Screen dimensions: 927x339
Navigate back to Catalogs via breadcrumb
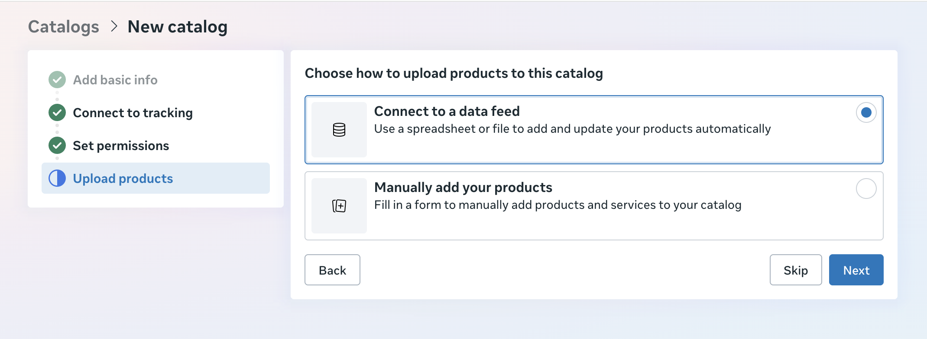[64, 27]
